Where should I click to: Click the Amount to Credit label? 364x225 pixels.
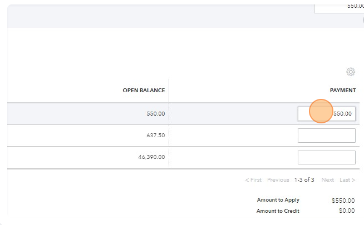click(x=278, y=211)
